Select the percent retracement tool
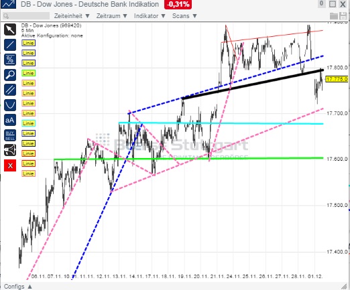 [10, 60]
